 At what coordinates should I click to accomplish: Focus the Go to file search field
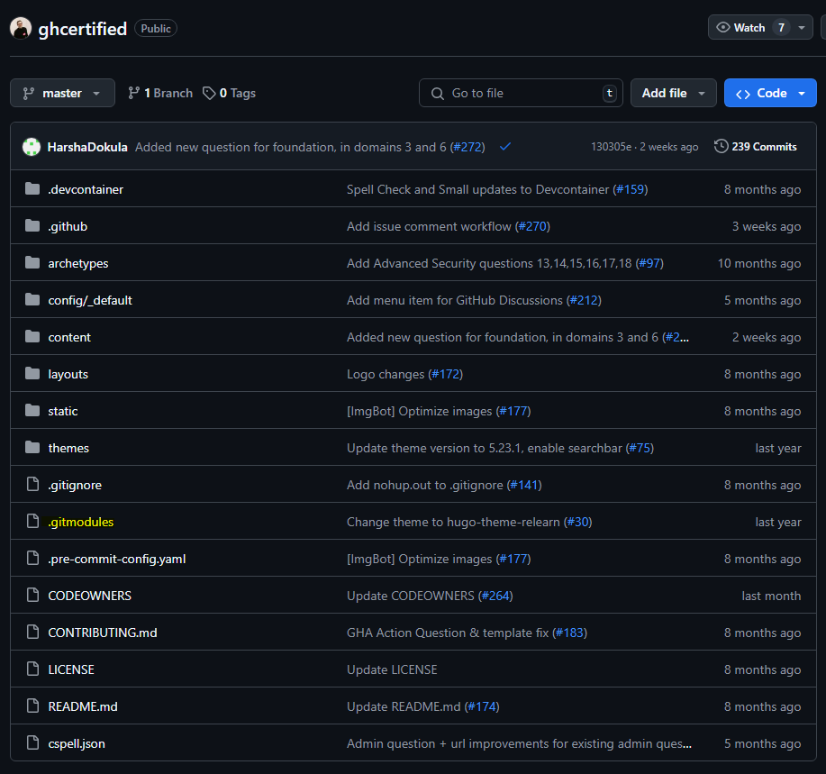tap(521, 93)
